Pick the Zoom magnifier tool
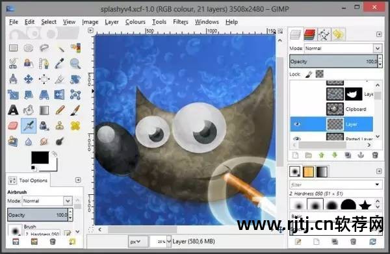 pos(75,64)
